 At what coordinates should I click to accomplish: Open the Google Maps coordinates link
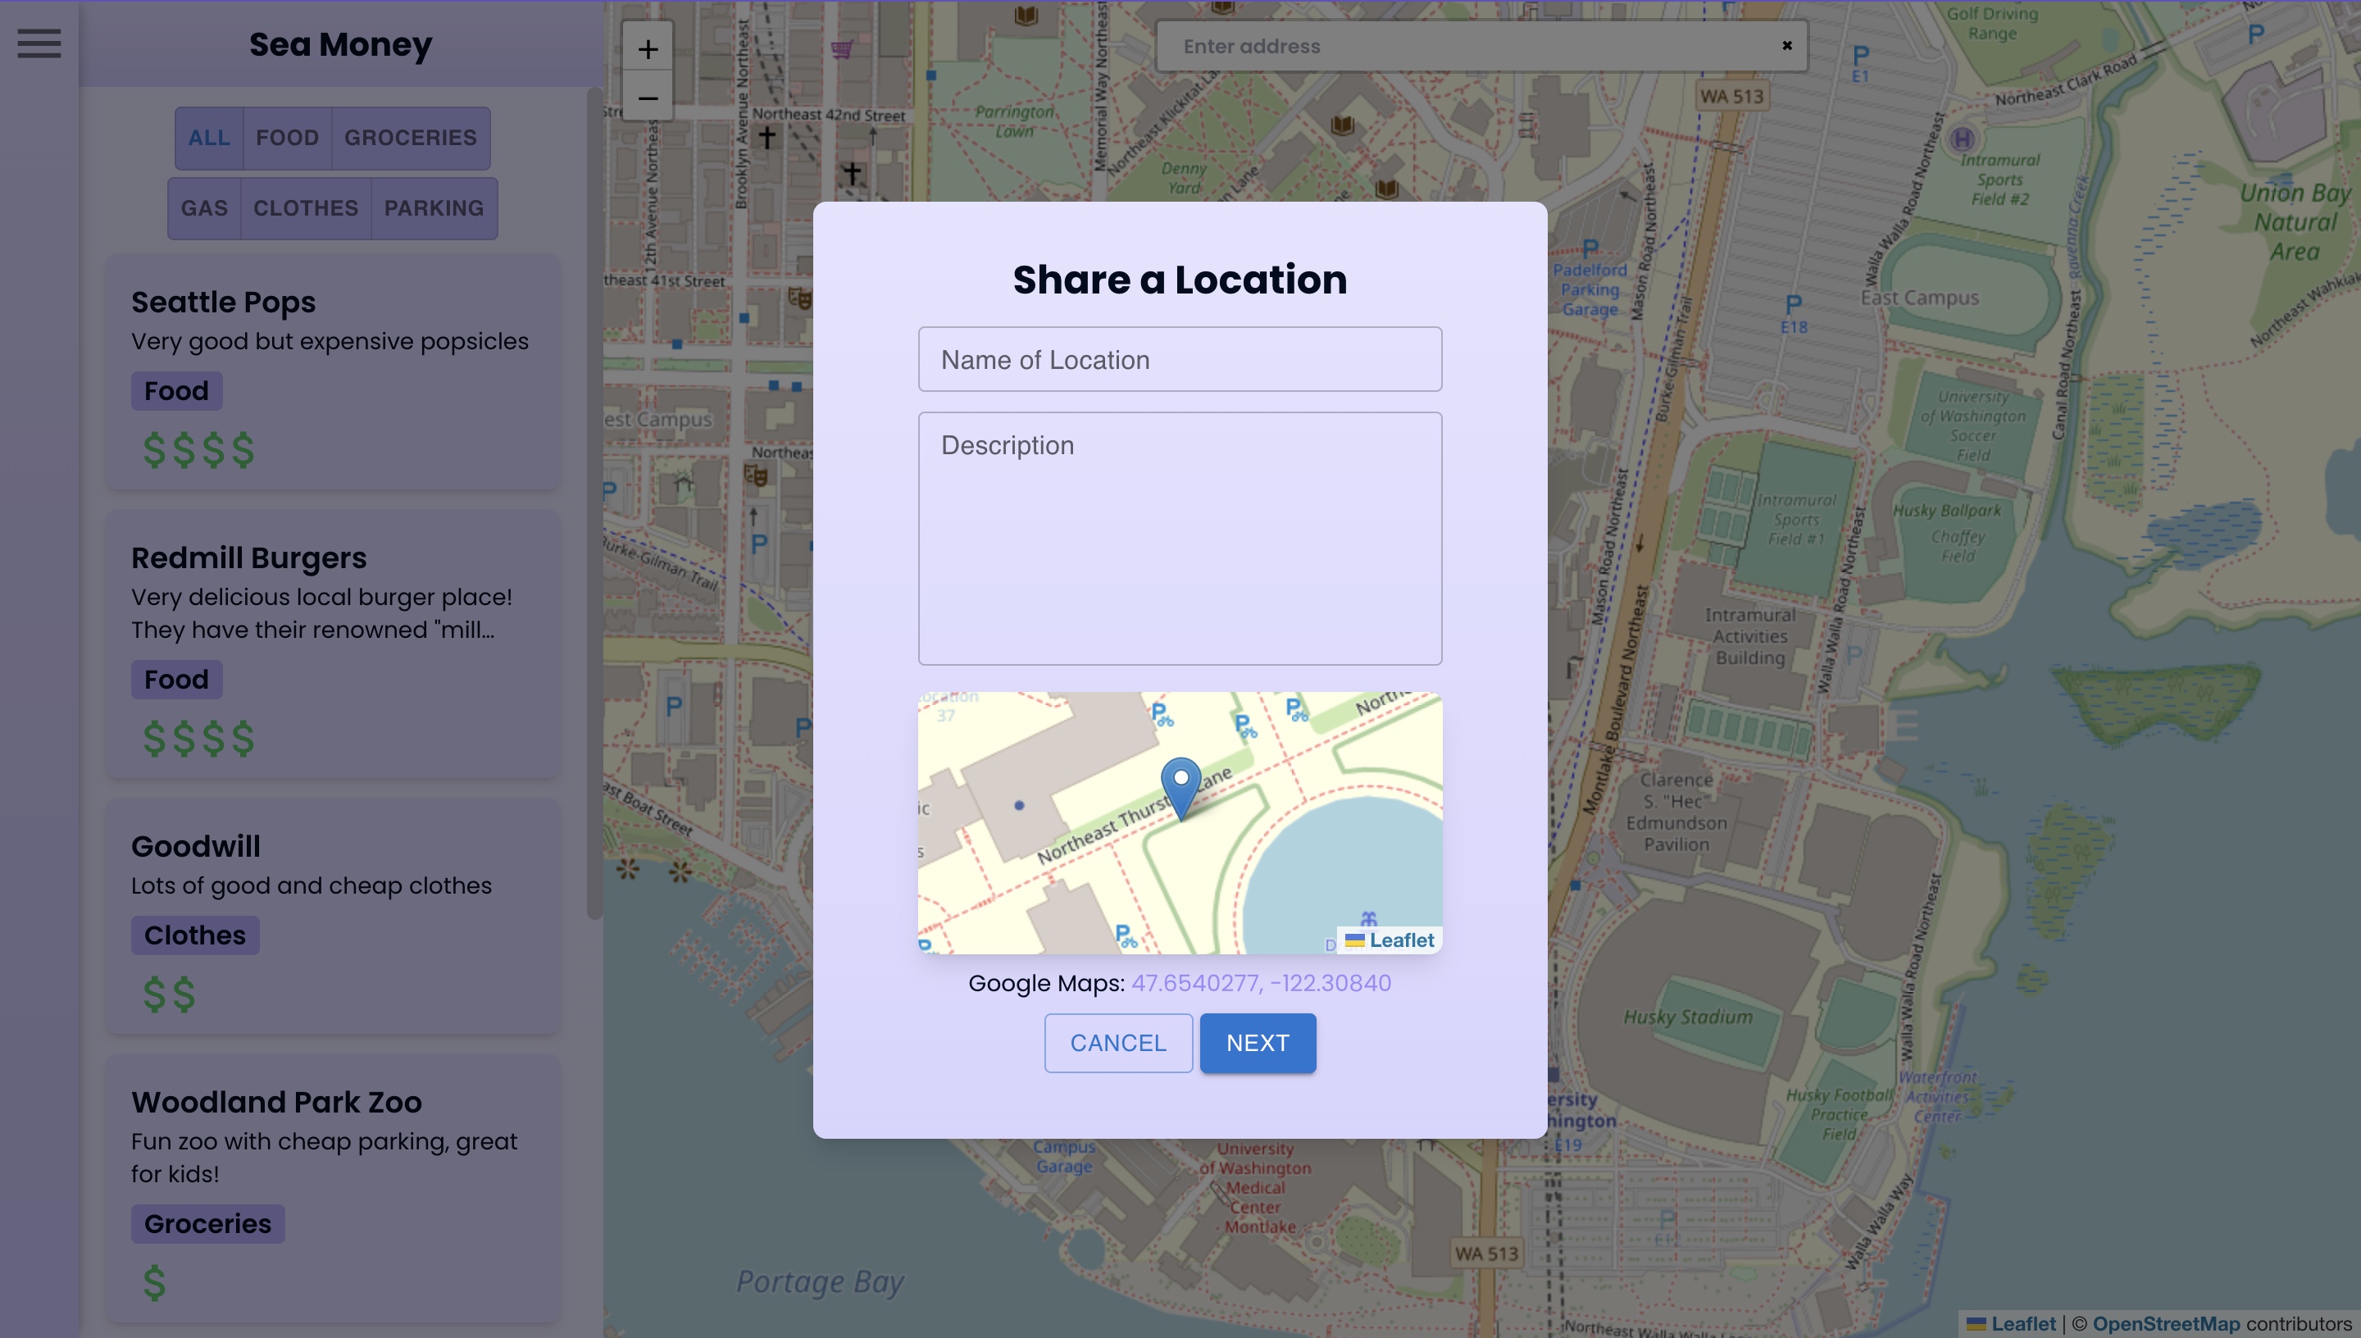[x=1260, y=983]
